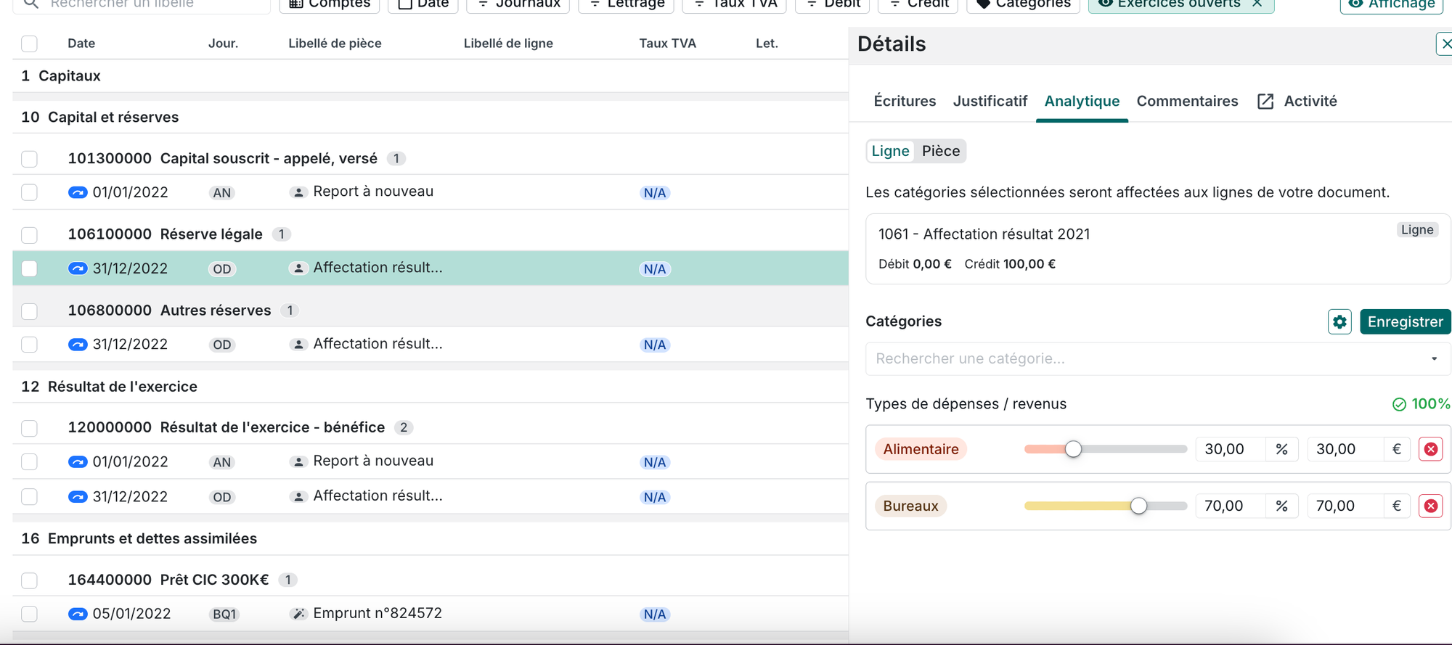Open the Commentaires tab
The height and width of the screenshot is (645, 1452).
click(1187, 102)
